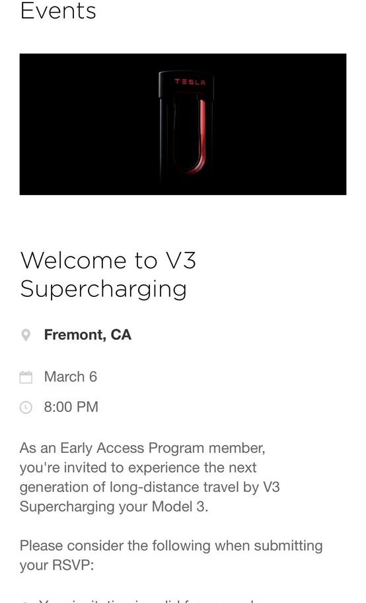Screen dimensions: 366x603
Task: Tap the next generation of long-distance travel line
Action: [150, 487]
